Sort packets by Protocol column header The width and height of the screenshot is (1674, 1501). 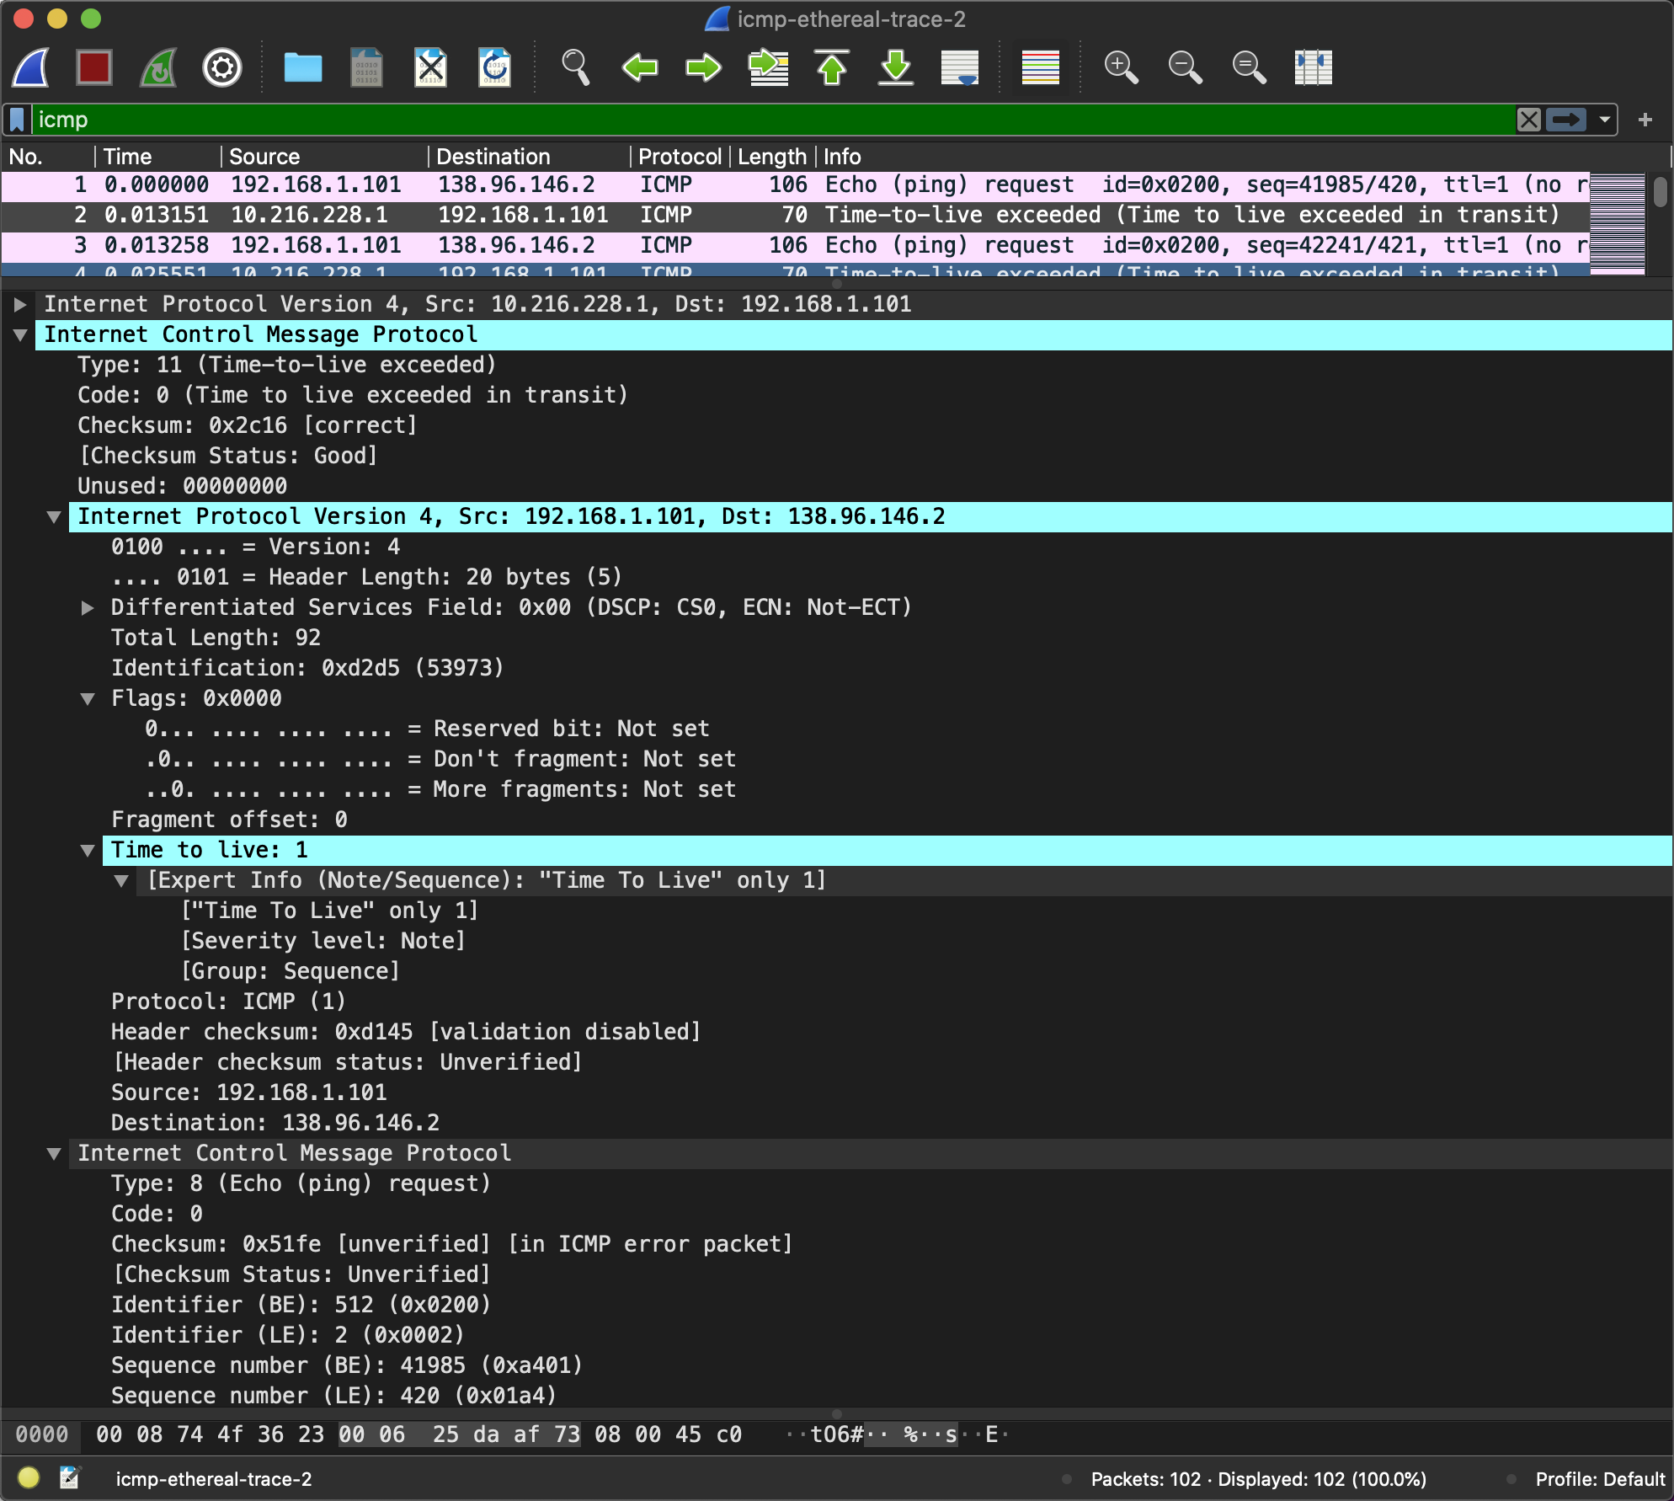click(679, 157)
